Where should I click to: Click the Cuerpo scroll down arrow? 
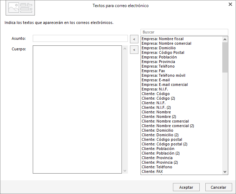coord(125,170)
